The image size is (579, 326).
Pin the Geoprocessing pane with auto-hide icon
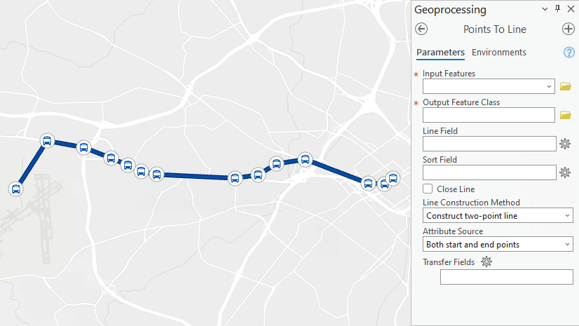tap(558, 9)
